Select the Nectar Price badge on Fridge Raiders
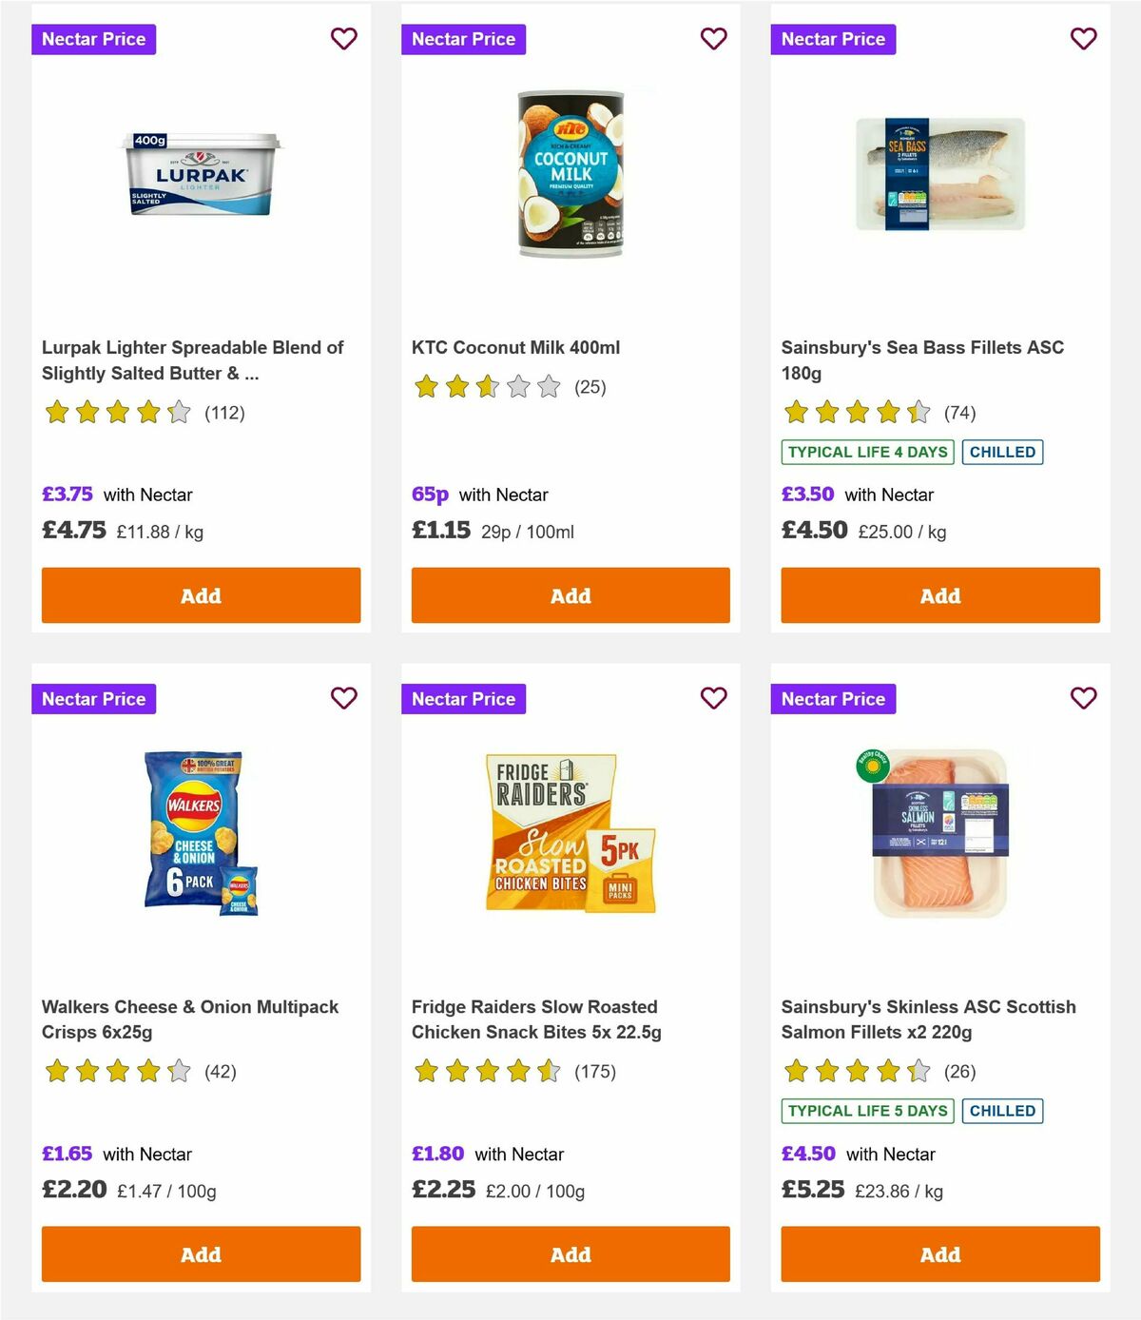The image size is (1141, 1320). [463, 698]
